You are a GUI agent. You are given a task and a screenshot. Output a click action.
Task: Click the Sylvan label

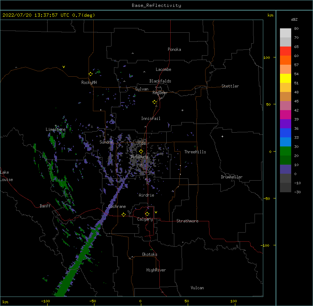[x=142, y=89]
